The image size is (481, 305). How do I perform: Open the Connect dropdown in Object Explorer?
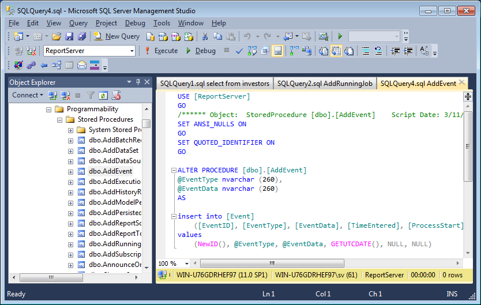27,95
